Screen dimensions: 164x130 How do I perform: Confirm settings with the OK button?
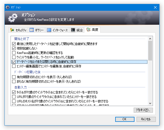point(125,119)
